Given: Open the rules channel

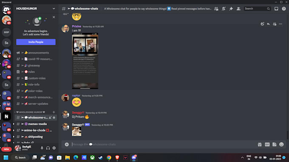Looking at the screenshot, I should (36, 72).
